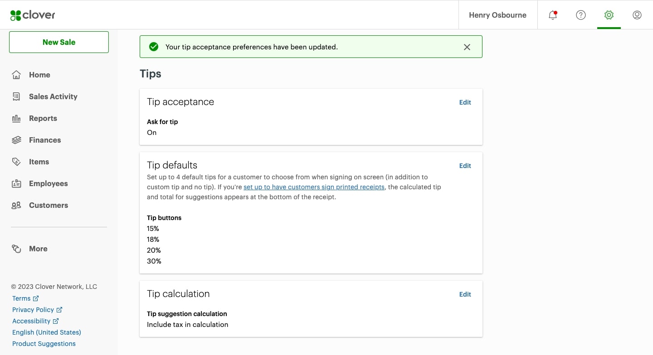
Task: Click the Tip defaults card heading
Action: click(x=172, y=165)
